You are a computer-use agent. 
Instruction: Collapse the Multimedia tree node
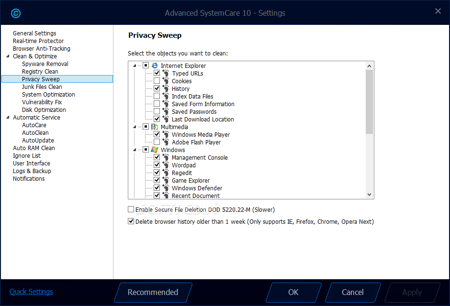pyautogui.click(x=135, y=127)
